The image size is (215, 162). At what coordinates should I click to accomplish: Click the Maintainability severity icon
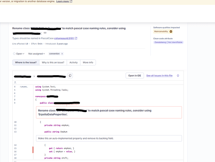[171, 31]
